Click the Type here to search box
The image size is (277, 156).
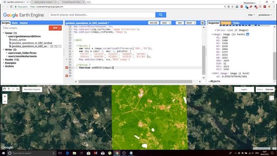click(x=32, y=153)
